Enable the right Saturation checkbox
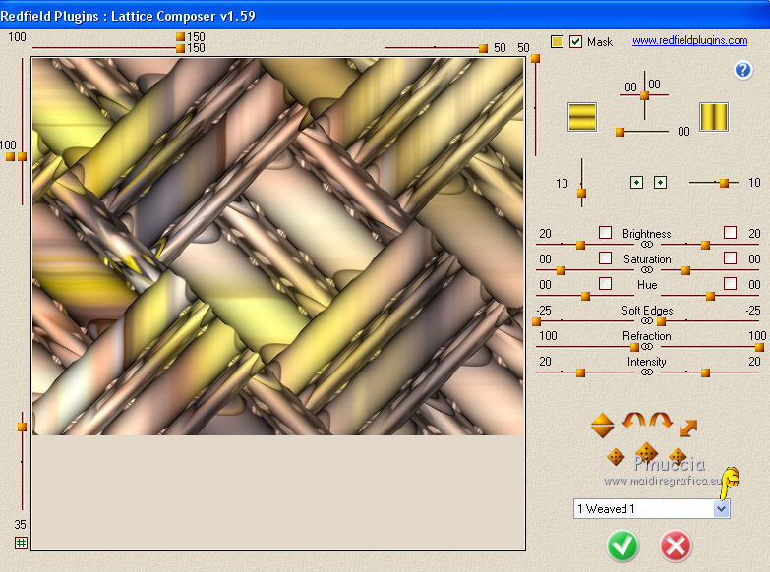770x572 pixels. 731,257
